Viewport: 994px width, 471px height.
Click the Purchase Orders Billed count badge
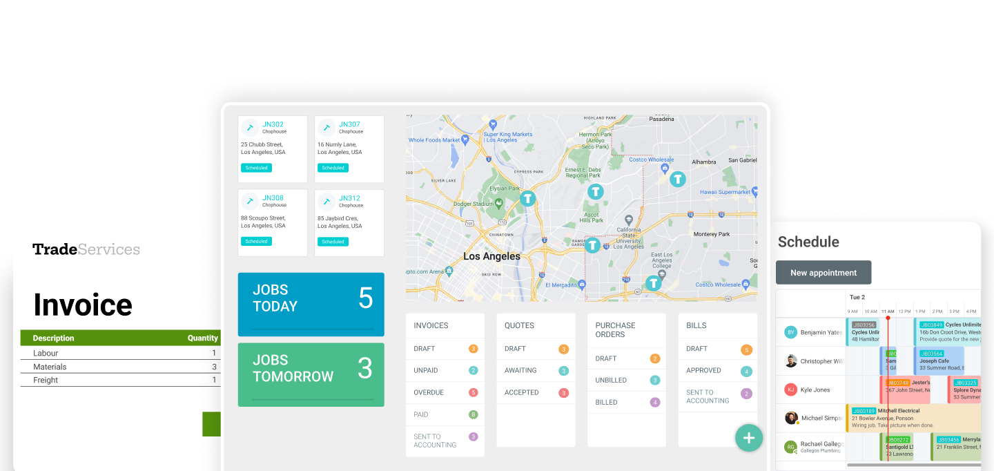point(654,402)
